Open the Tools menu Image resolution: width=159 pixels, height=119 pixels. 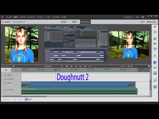tap(48, 17)
